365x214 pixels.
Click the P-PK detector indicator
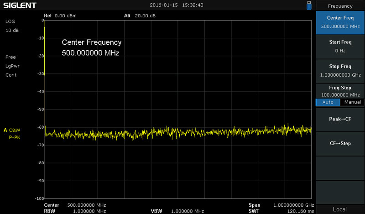(15, 136)
